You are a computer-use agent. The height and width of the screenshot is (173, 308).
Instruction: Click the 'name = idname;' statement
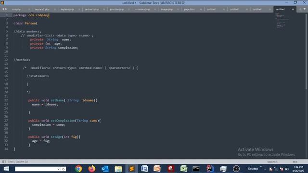45,104
